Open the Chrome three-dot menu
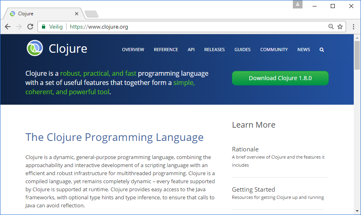 tap(353, 27)
